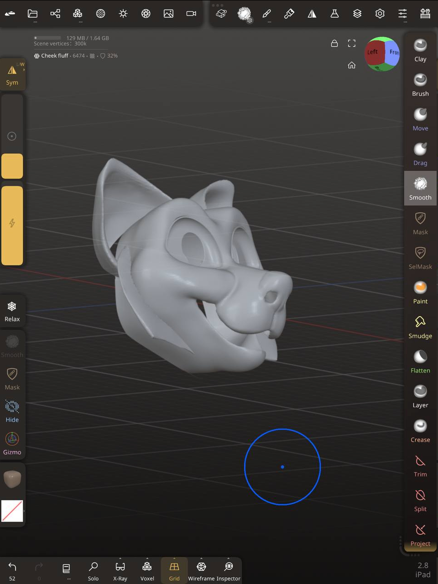Screen dimensions: 438x584
Task: Toggle the Grid display off
Action: [x=174, y=570]
